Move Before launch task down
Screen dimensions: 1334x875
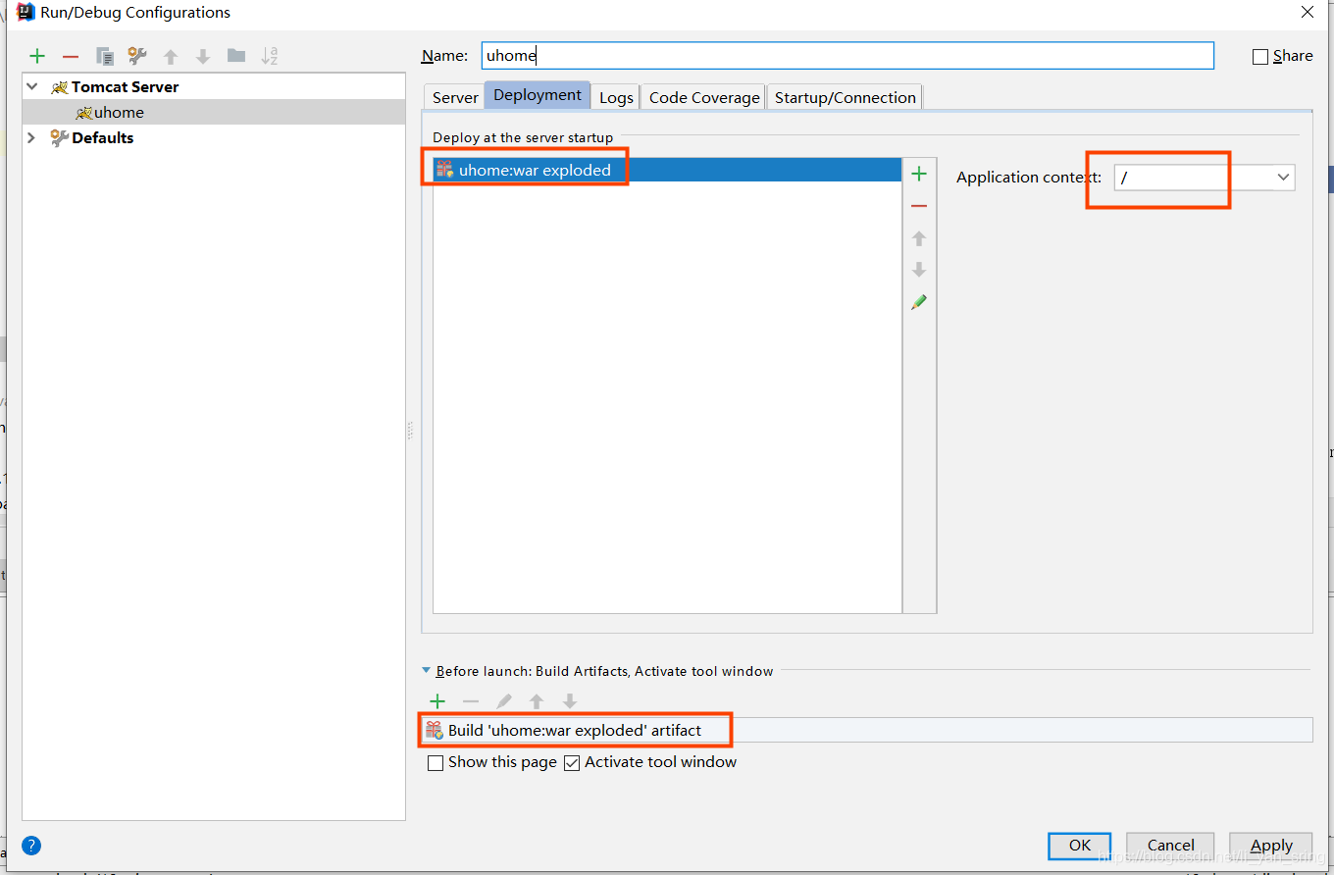570,701
